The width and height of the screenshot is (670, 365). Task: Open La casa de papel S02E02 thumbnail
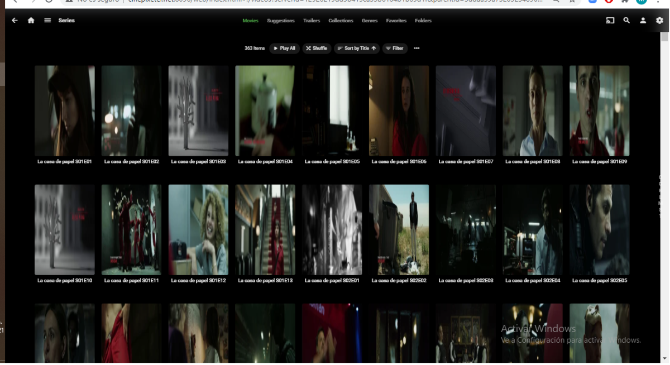399,229
